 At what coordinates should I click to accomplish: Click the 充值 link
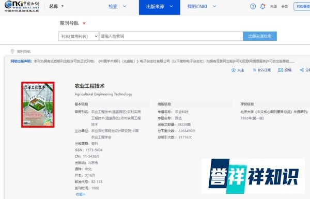pyautogui.click(x=273, y=7)
